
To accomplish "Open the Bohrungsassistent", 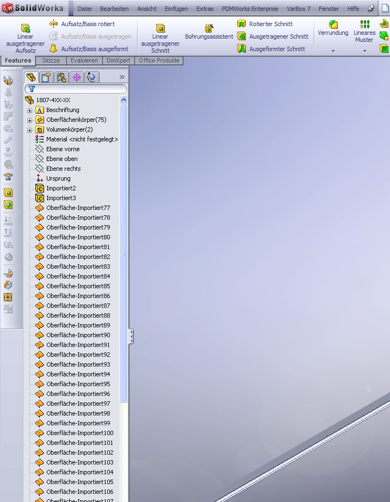I will coord(209,32).
